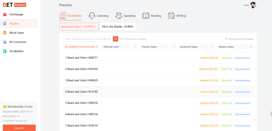Click the Listening headphones icon
This screenshot has height=131, width=272.
(x=92, y=16)
